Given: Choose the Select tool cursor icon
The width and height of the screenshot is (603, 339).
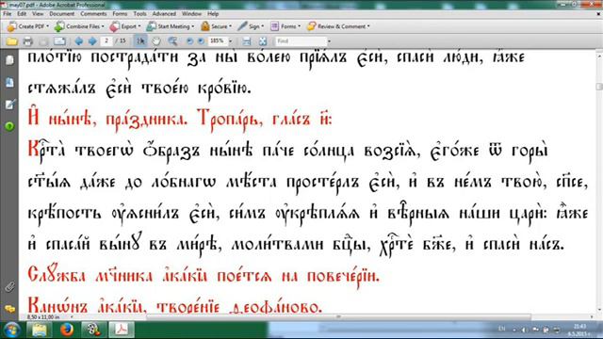Looking at the screenshot, I should coord(140,41).
